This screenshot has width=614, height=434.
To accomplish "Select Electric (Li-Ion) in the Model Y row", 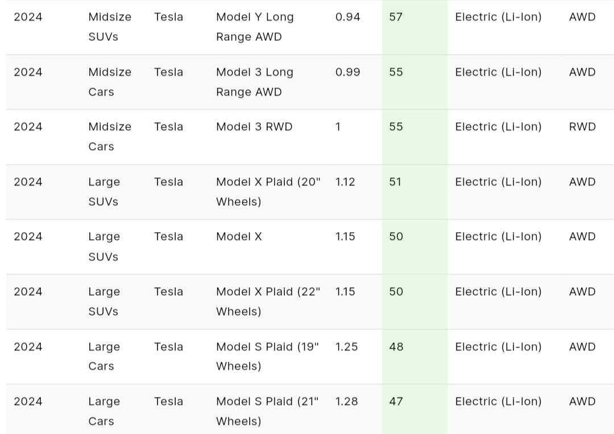I will click(x=498, y=17).
